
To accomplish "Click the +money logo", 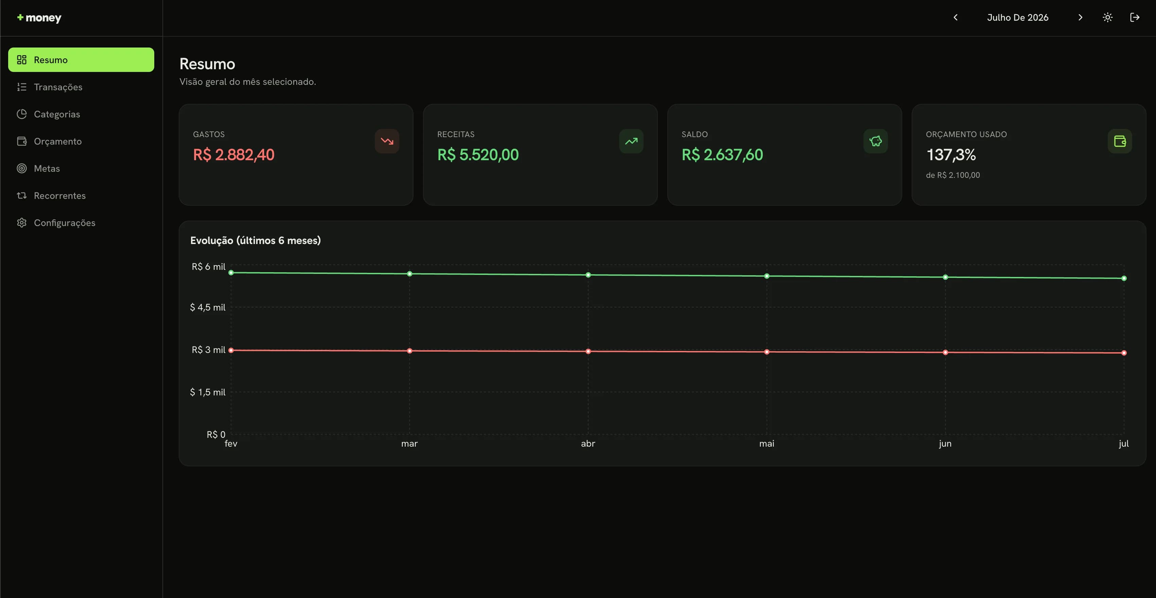I will pyautogui.click(x=39, y=18).
